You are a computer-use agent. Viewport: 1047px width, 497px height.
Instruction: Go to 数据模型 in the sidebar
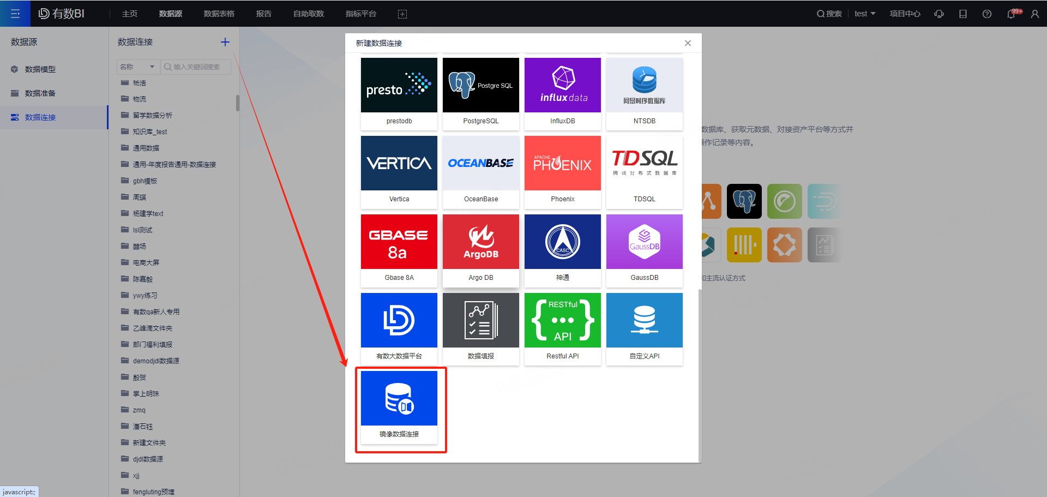(x=40, y=69)
